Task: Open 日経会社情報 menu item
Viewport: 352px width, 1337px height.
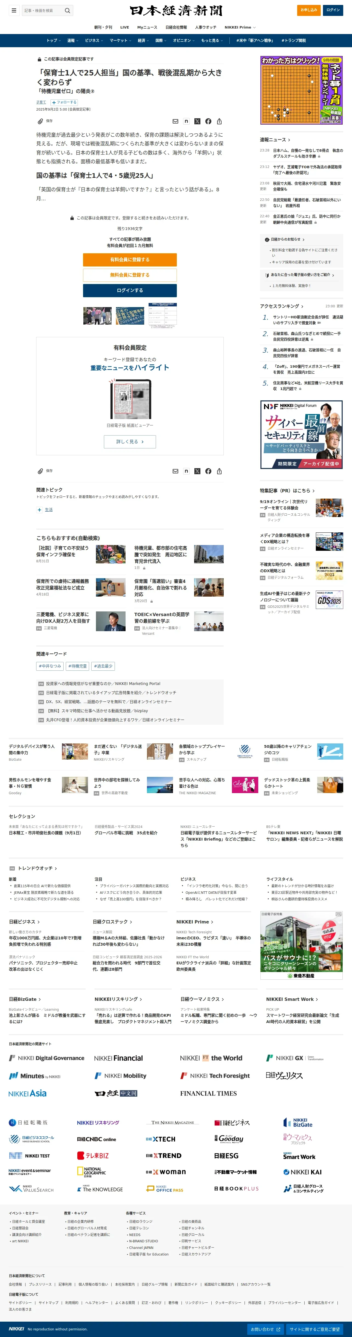Action: 176,27
